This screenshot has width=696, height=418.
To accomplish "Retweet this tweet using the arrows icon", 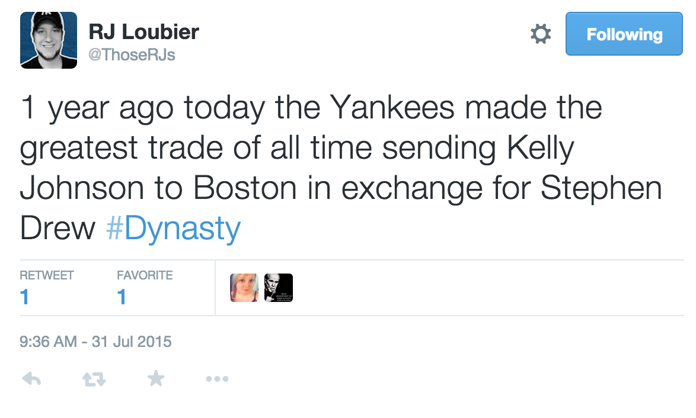I will click(x=94, y=379).
